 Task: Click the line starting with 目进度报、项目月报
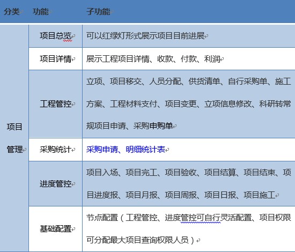click(181, 195)
